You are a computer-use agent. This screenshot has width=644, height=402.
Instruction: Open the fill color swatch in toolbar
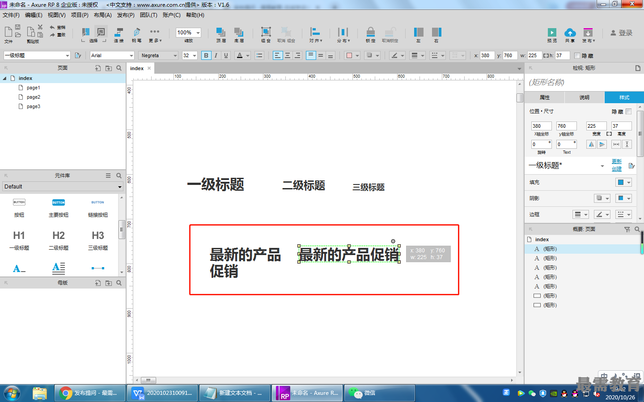(352, 55)
